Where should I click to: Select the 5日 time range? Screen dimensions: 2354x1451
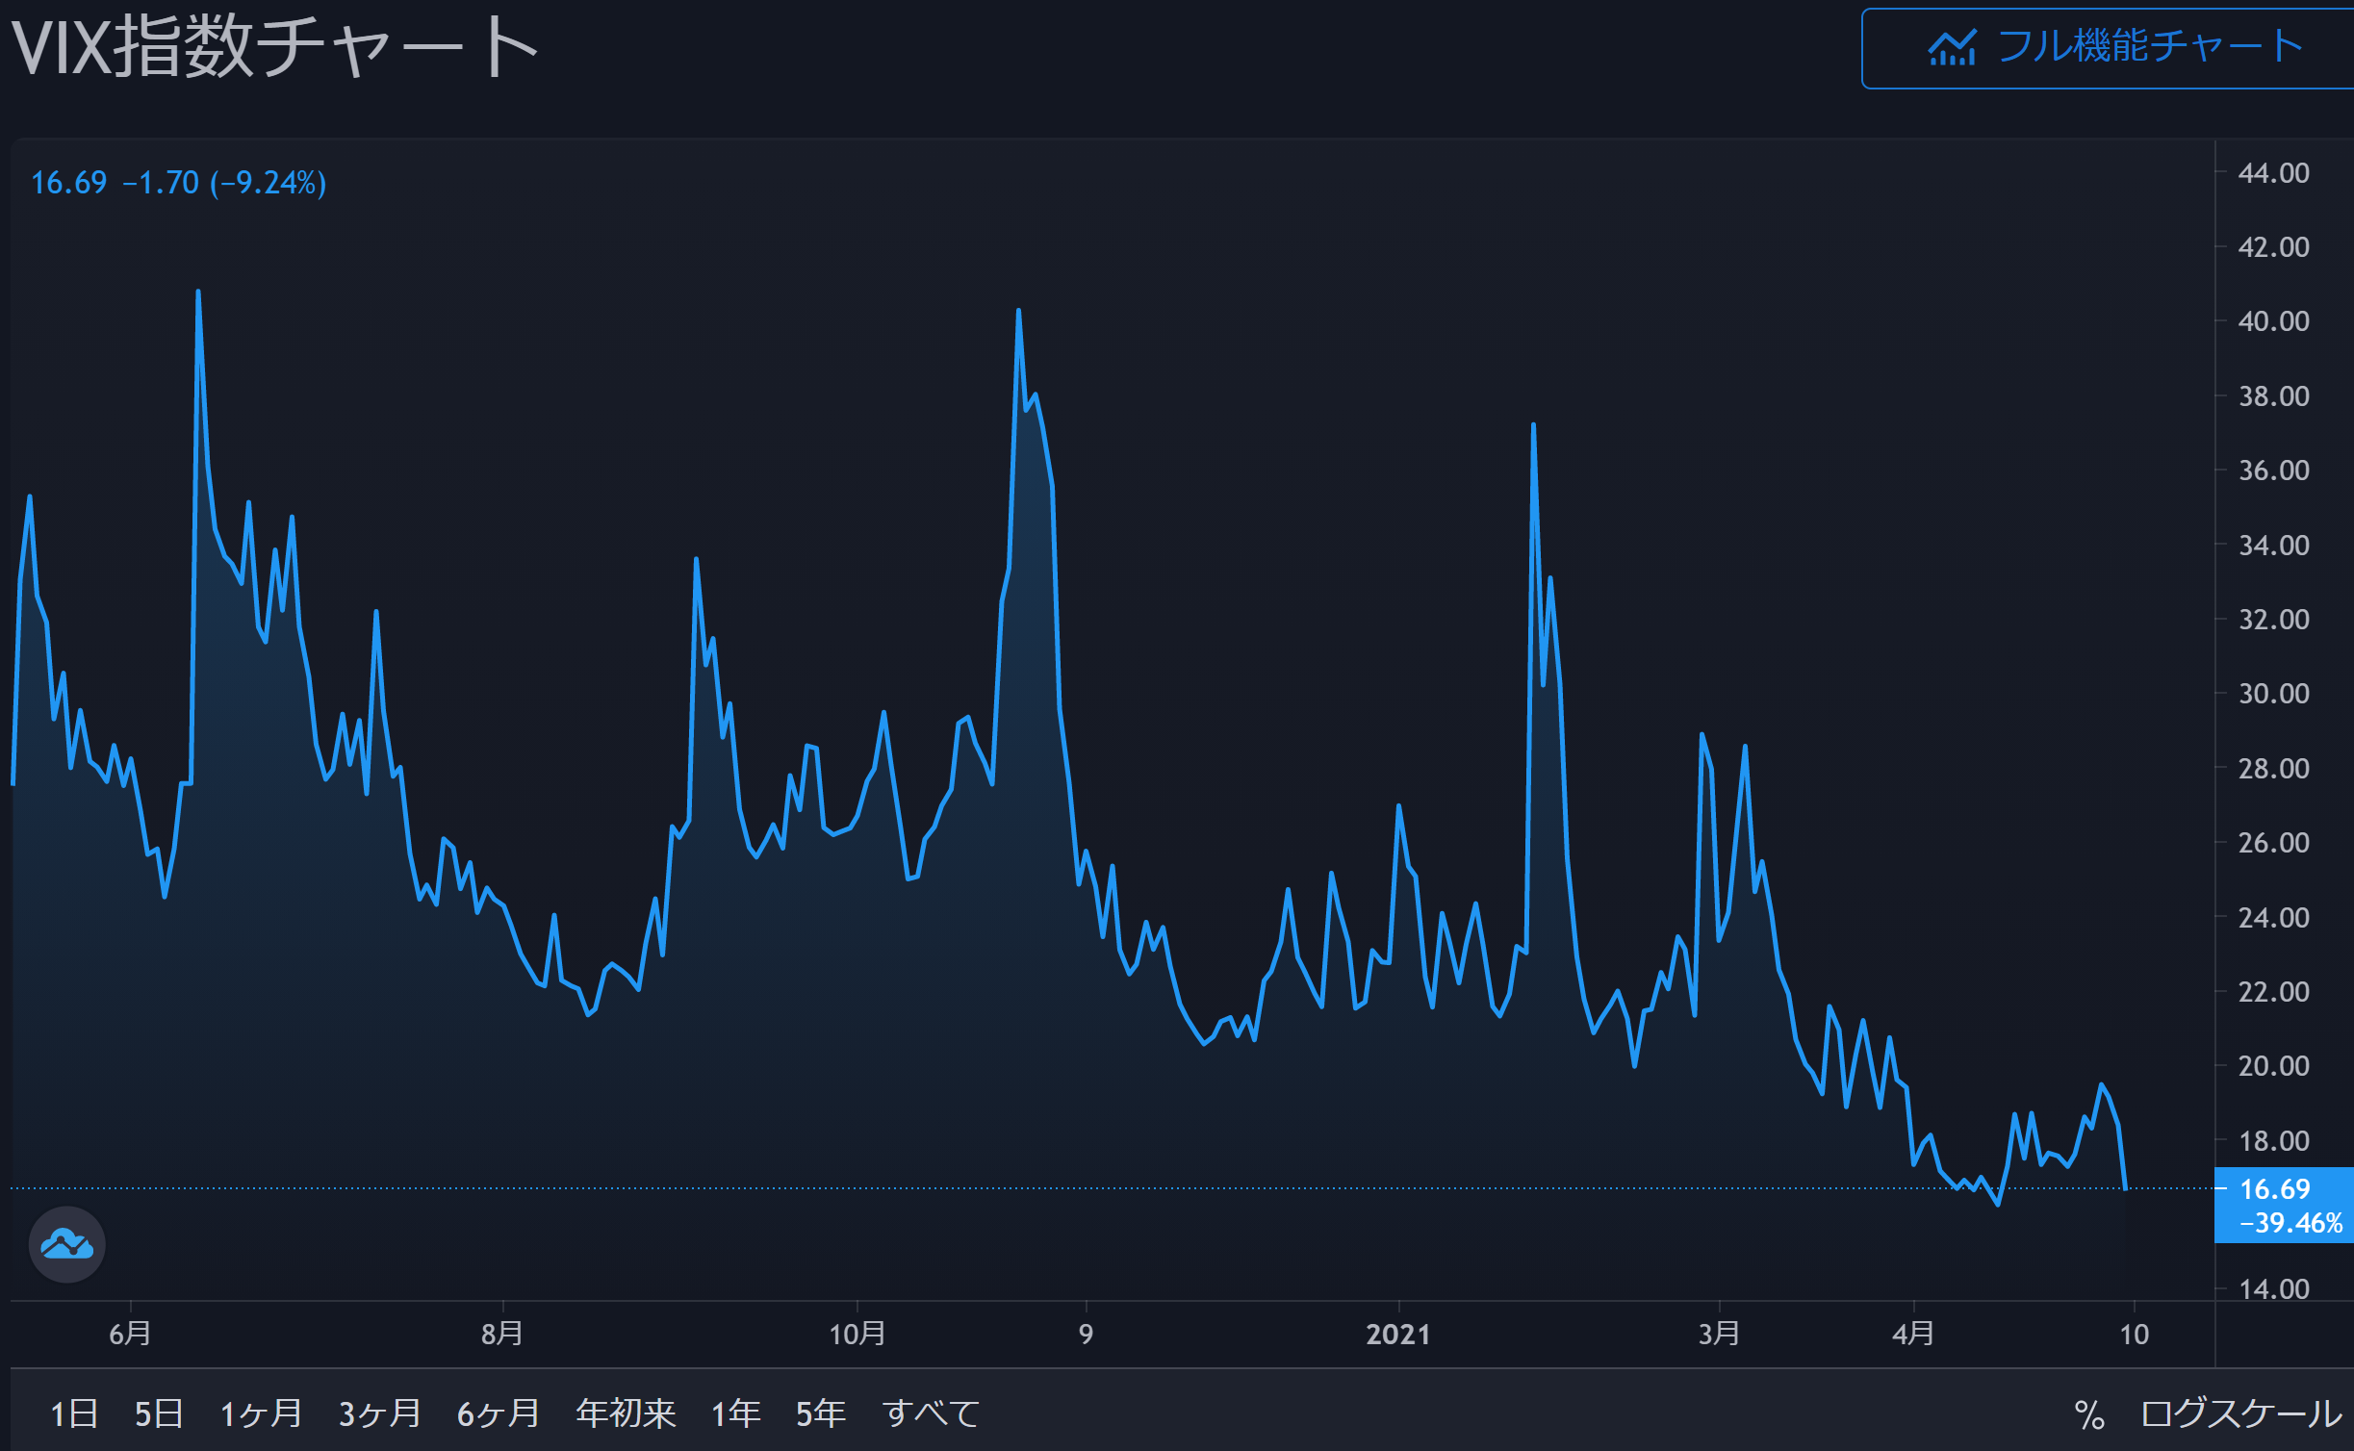[159, 1413]
